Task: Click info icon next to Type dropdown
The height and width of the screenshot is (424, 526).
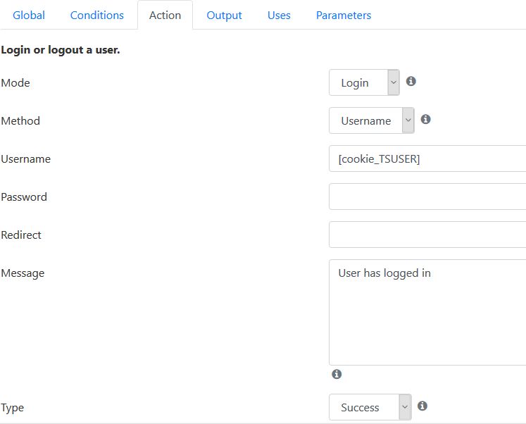Action: coord(422,406)
